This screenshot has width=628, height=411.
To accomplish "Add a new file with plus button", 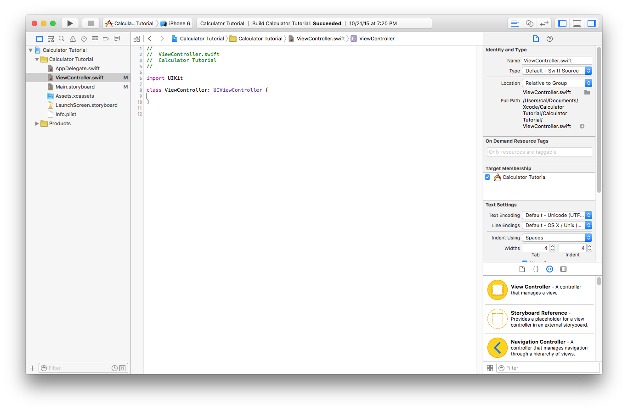I will pos(32,368).
